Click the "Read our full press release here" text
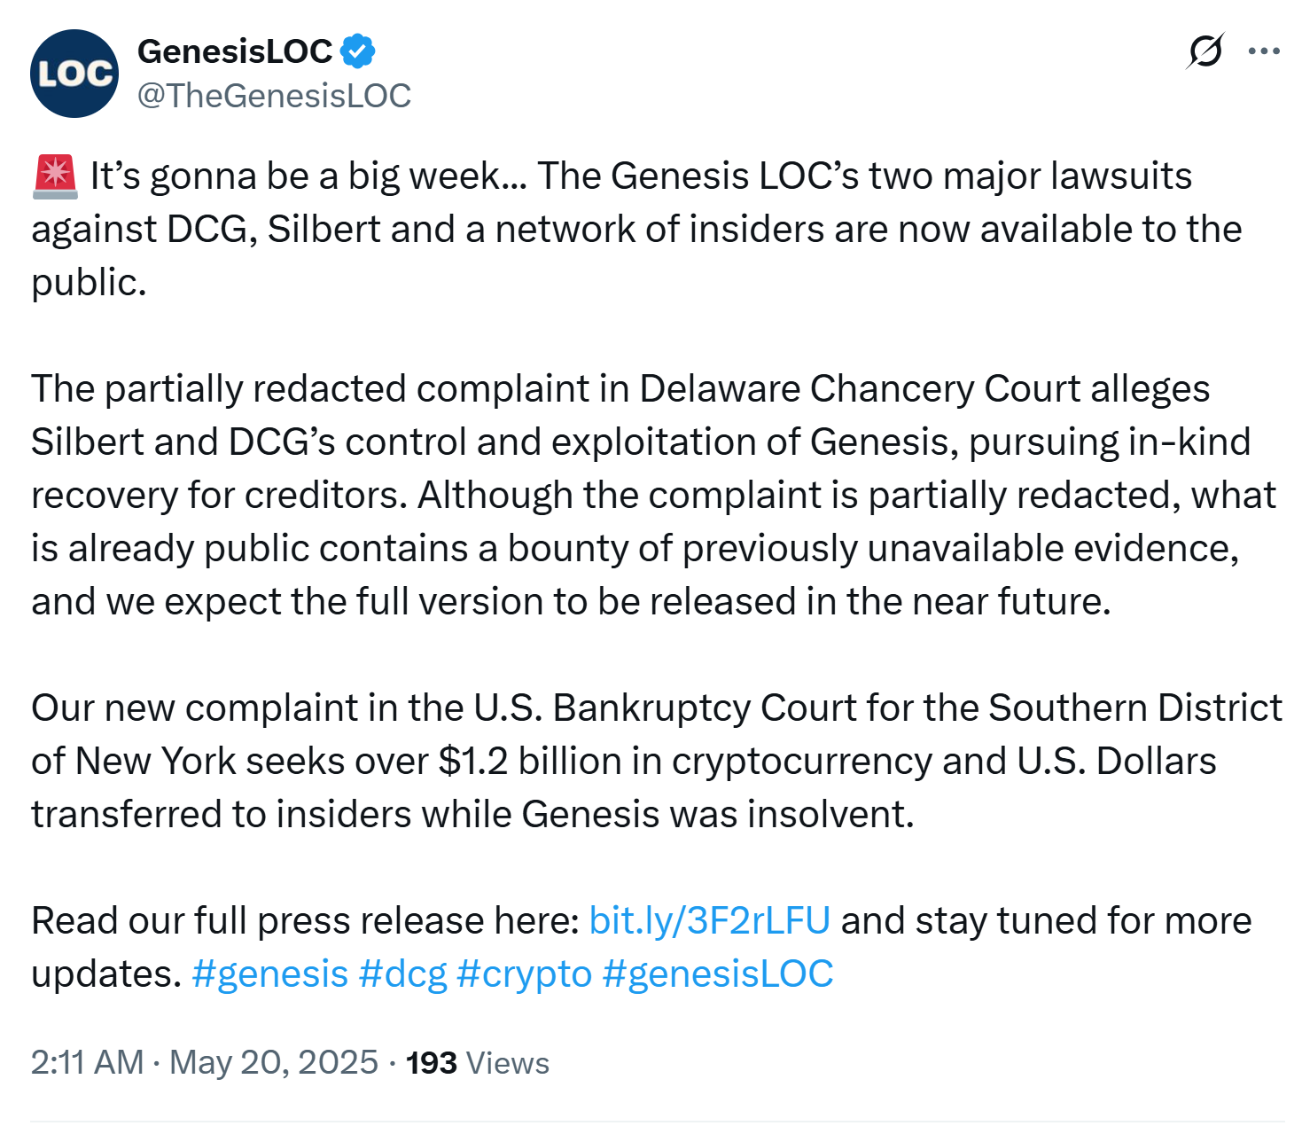 click(306, 920)
